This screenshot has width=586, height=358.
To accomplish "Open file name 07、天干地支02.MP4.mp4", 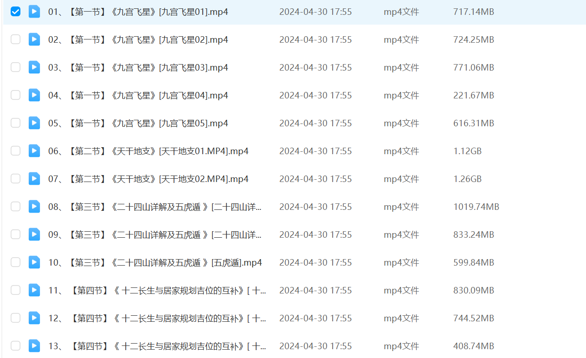I will tap(148, 179).
